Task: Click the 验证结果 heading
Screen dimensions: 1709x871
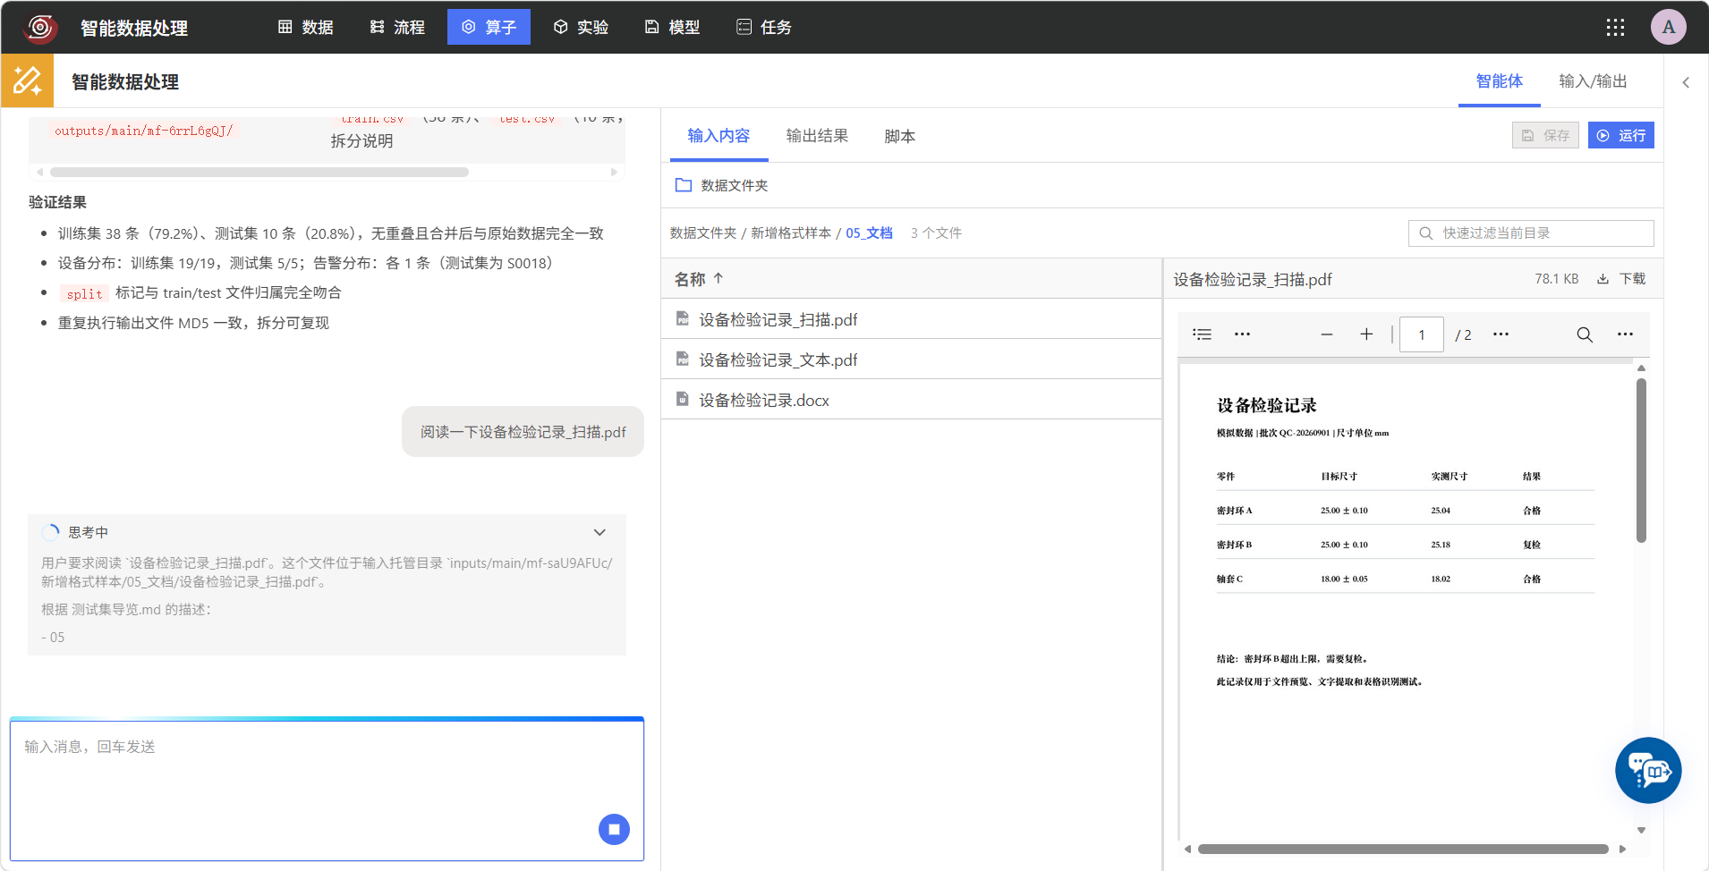Action: (57, 202)
